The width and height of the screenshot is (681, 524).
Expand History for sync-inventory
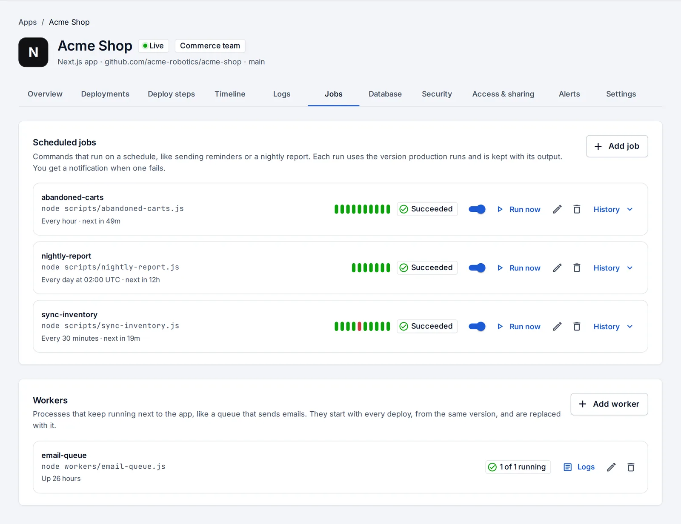613,327
